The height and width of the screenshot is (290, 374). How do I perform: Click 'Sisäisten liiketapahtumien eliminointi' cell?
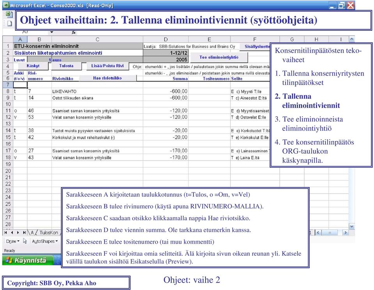tap(78, 53)
